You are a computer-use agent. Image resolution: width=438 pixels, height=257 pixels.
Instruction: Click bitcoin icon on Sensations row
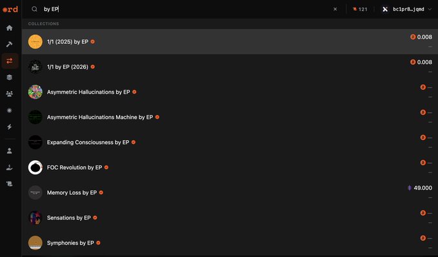[423, 213]
